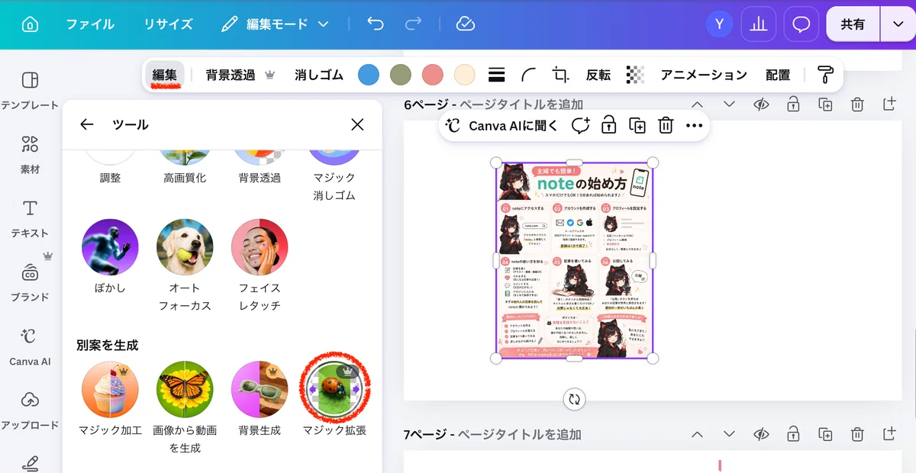916x473 pixels.
Task: Open Canva AI in sidebar
Action: (x=30, y=347)
